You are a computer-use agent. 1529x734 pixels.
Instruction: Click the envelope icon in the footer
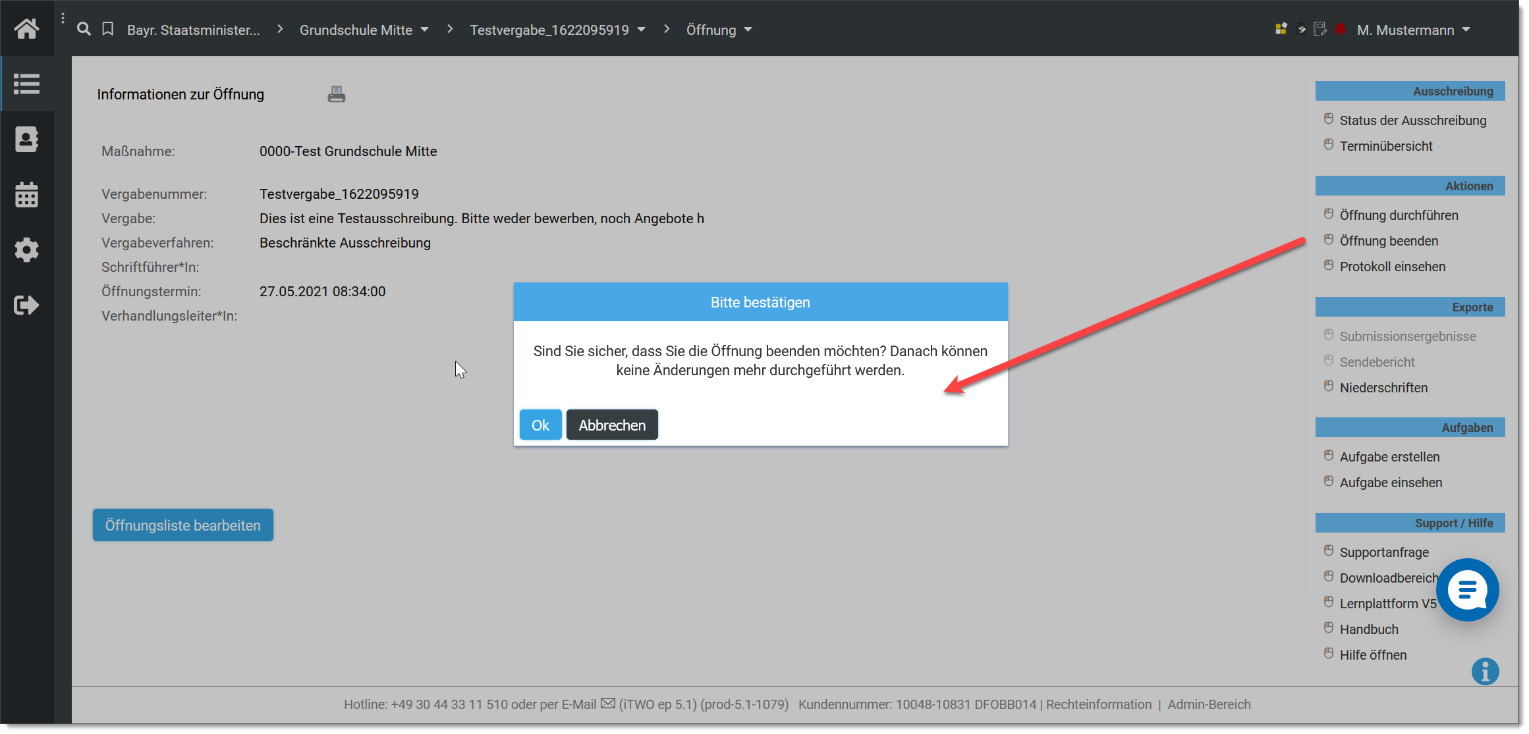click(x=608, y=704)
